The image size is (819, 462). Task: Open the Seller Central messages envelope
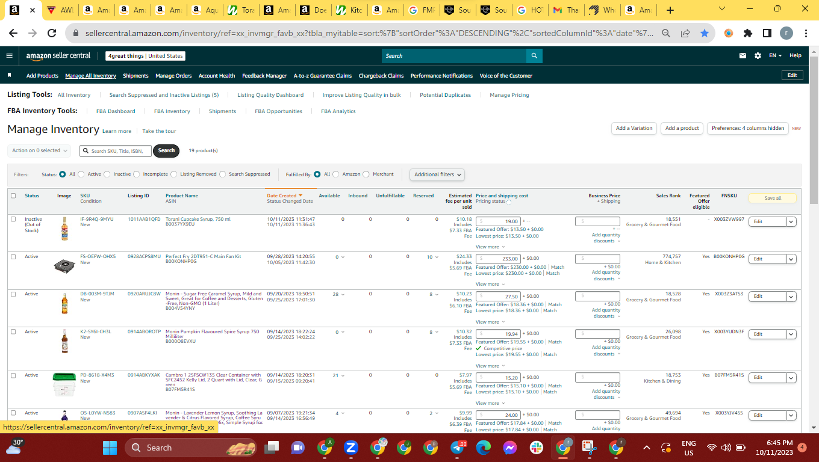point(743,55)
